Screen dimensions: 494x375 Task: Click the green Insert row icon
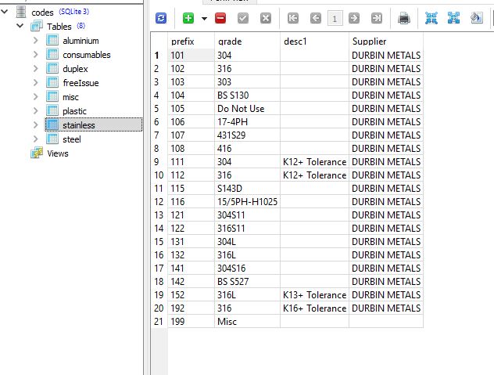tap(188, 18)
